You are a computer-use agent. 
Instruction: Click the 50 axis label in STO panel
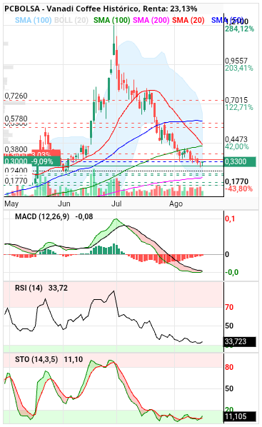[229, 388]
